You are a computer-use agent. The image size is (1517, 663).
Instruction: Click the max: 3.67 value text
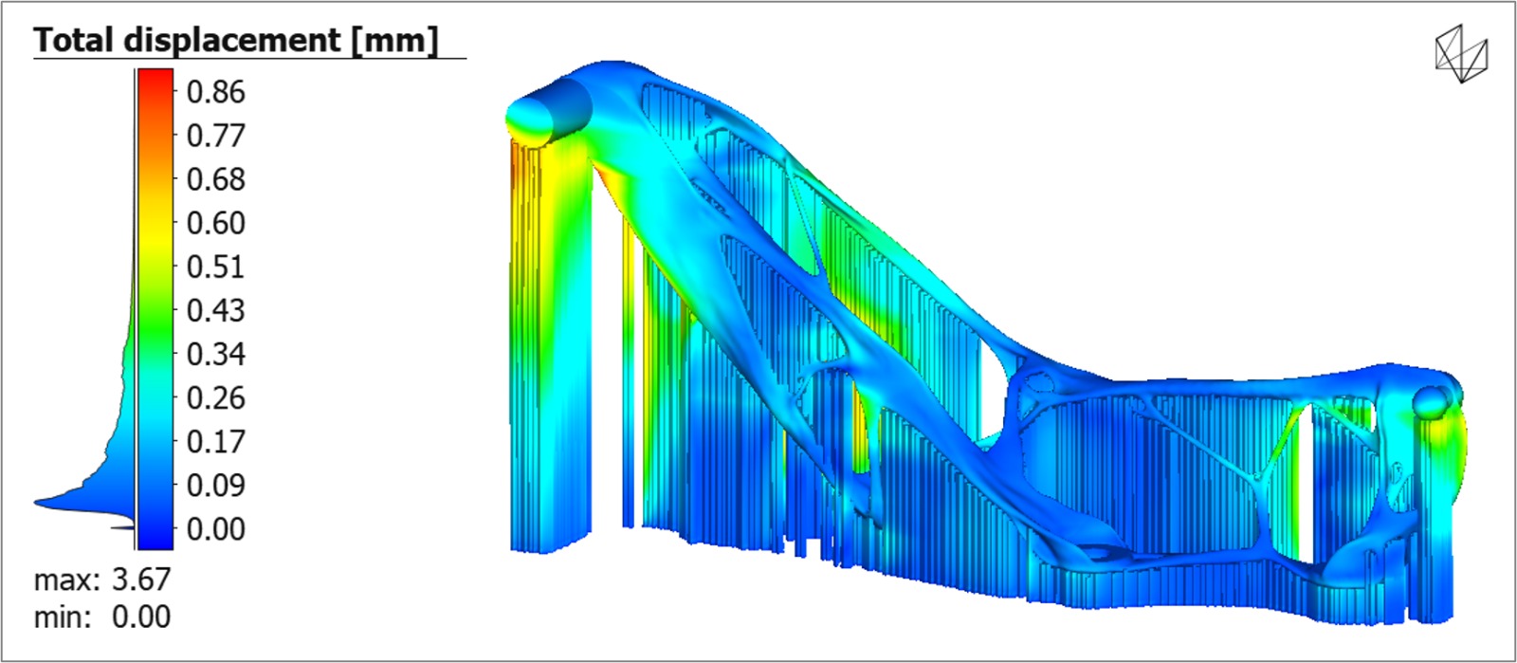click(x=102, y=579)
